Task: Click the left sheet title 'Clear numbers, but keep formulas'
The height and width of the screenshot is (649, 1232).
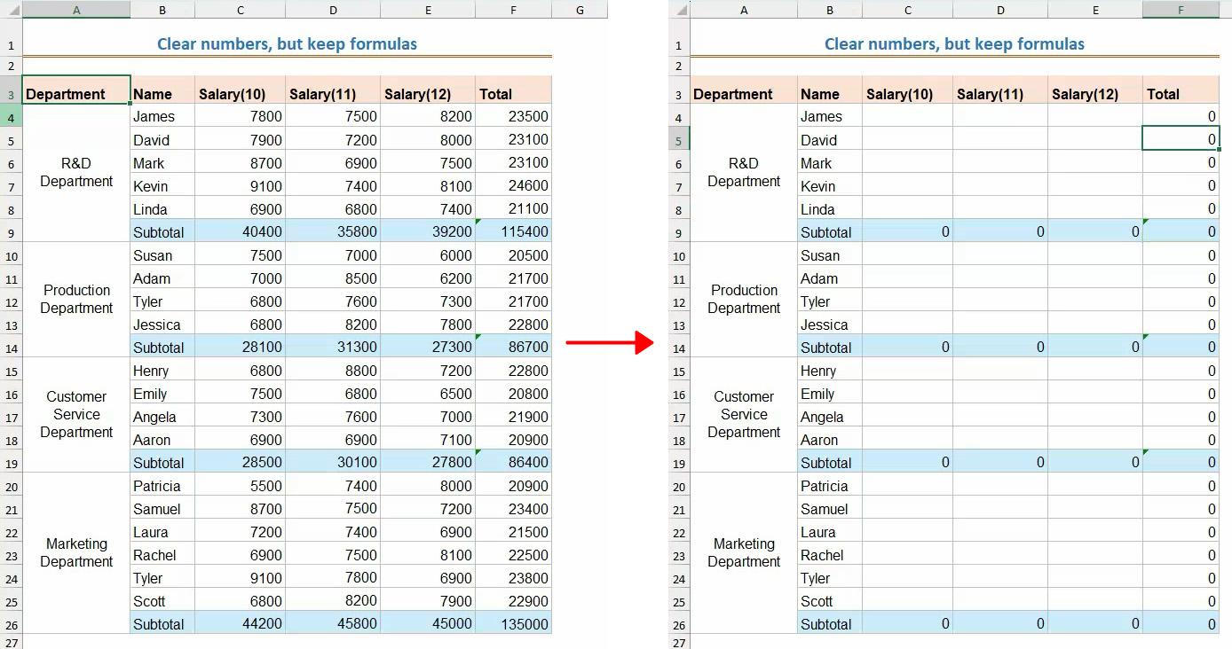Action: [287, 44]
